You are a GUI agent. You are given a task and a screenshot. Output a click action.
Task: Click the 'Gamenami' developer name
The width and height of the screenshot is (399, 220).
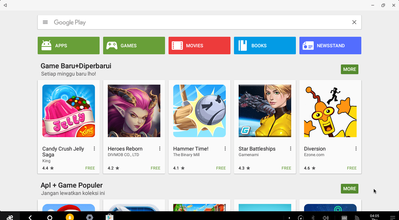point(249,155)
